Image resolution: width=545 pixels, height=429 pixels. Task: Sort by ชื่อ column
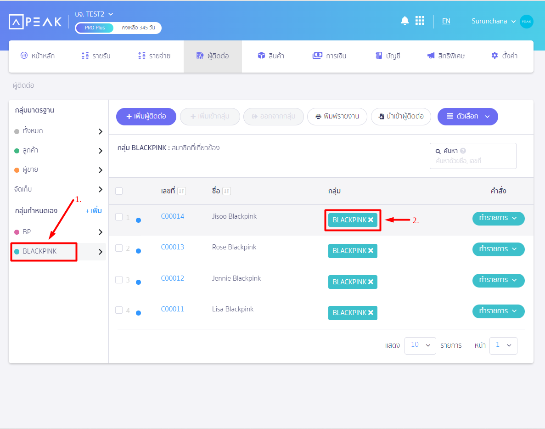227,191
